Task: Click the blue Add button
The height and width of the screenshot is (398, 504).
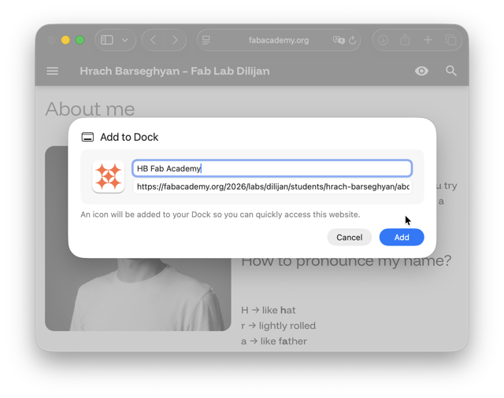Action: (x=402, y=238)
